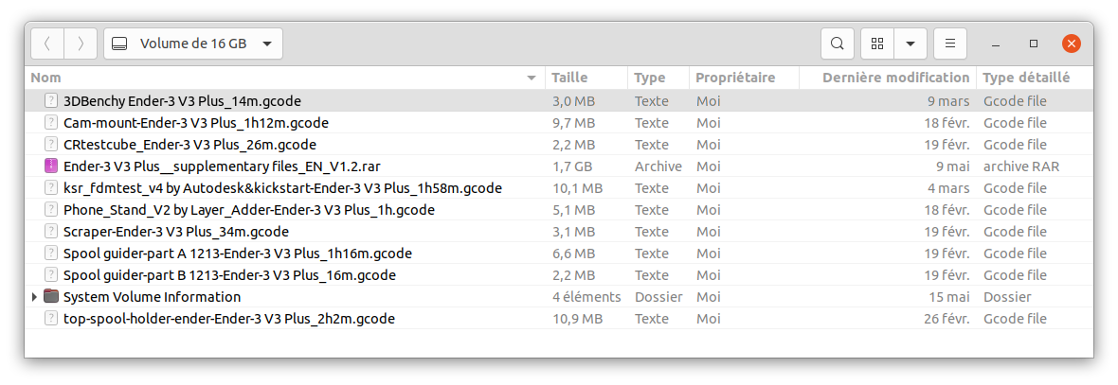Viewport: 1118px width, 385px height.
Task: Open the Volume de 16 GB location dropdown
Action: tap(192, 44)
